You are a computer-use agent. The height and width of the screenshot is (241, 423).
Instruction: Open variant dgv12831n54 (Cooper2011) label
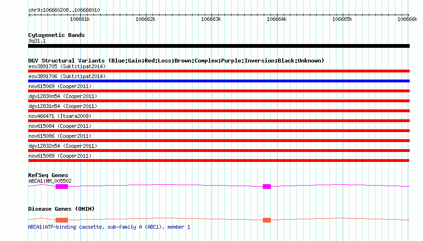[63, 106]
